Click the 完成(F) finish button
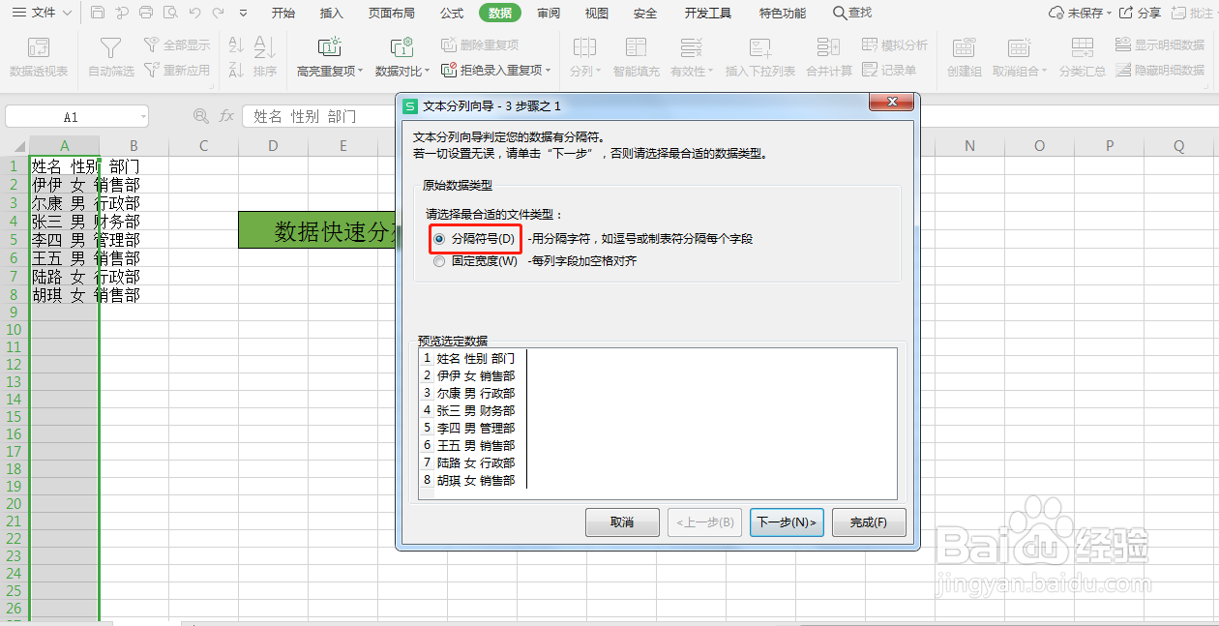 pos(869,522)
